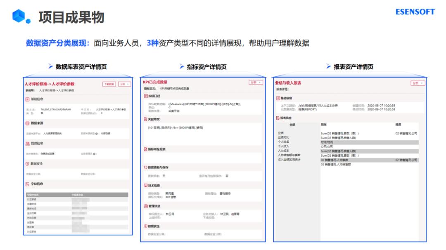This screenshot has width=446, height=250.
Task: Click the 字段信息 section icon
Action: tap(28, 184)
